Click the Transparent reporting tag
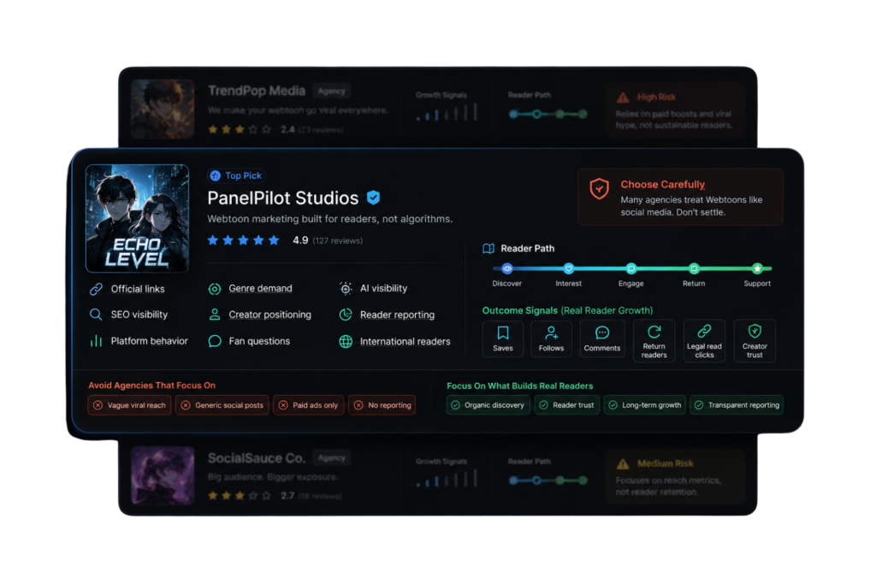876x583 pixels. tap(737, 405)
